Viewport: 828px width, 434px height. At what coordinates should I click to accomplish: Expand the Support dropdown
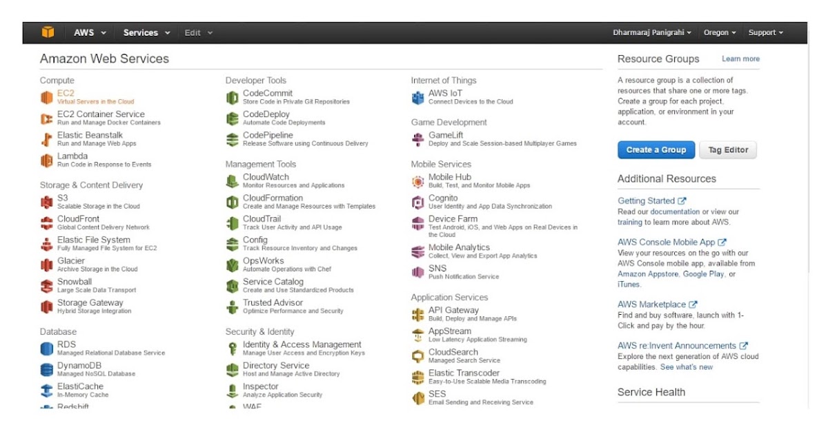pyautogui.click(x=765, y=32)
